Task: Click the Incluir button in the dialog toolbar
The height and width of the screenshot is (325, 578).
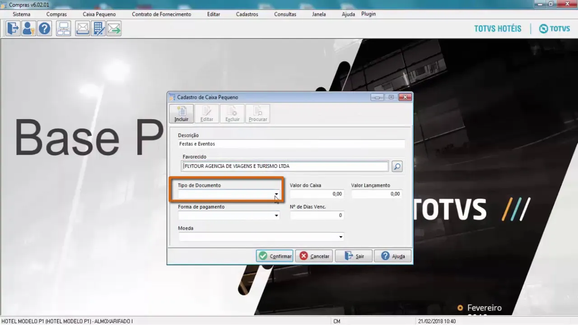Action: pos(182,114)
